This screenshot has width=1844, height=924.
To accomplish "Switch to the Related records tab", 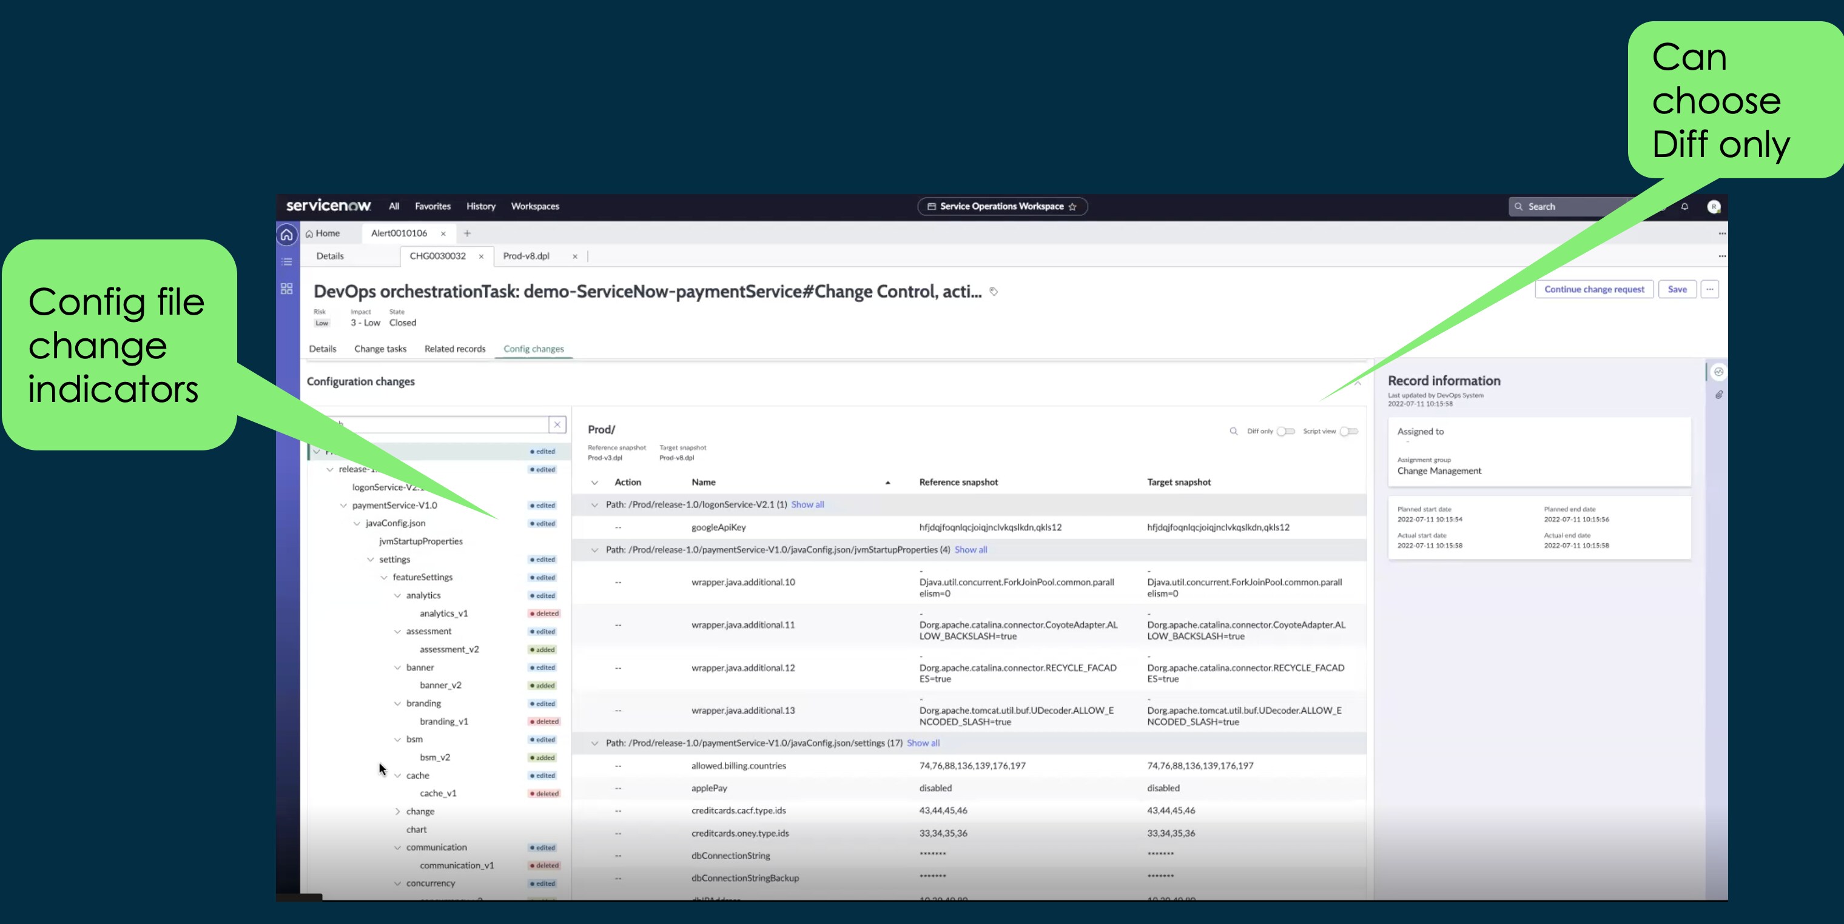I will point(454,349).
